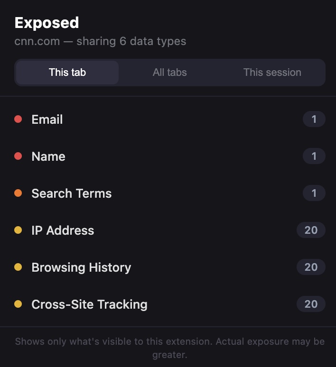Click the red dot beside Name
The width and height of the screenshot is (336, 367).
(18, 156)
